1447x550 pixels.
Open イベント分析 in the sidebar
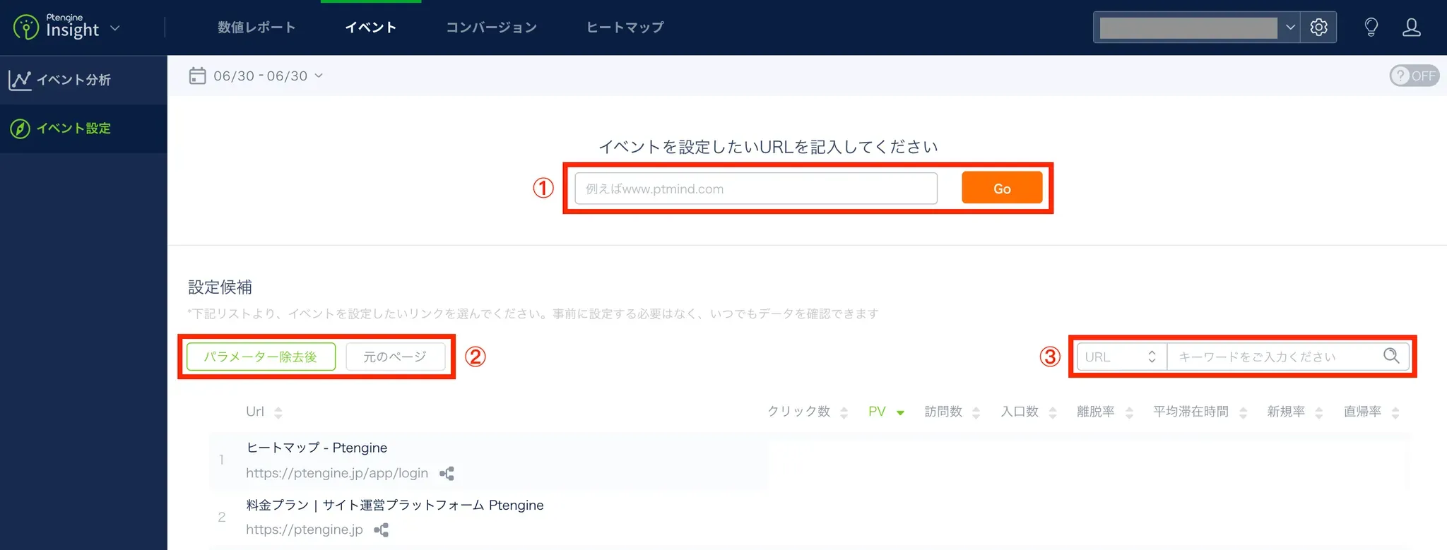(73, 80)
